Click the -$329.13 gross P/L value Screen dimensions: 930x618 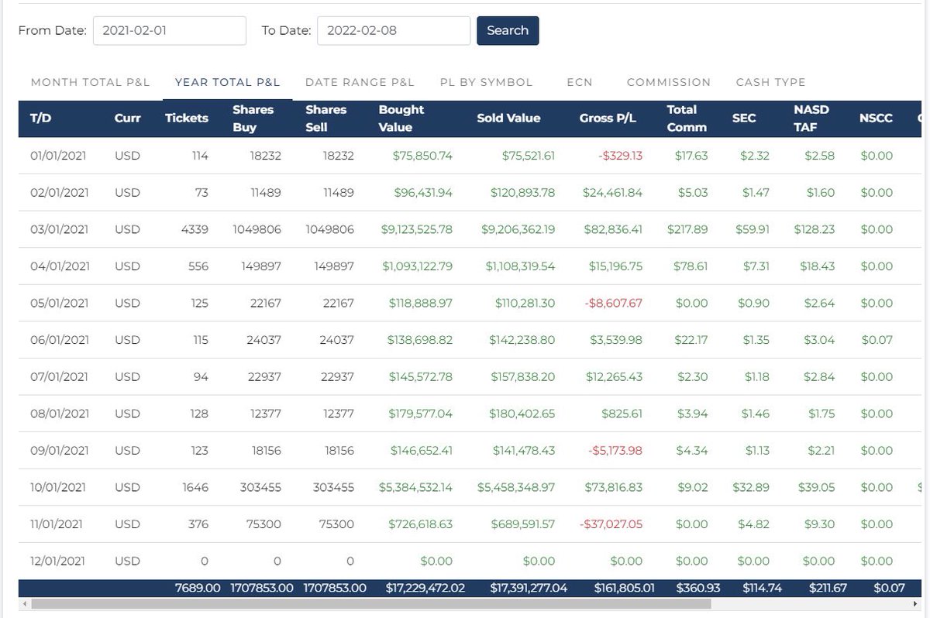point(619,156)
